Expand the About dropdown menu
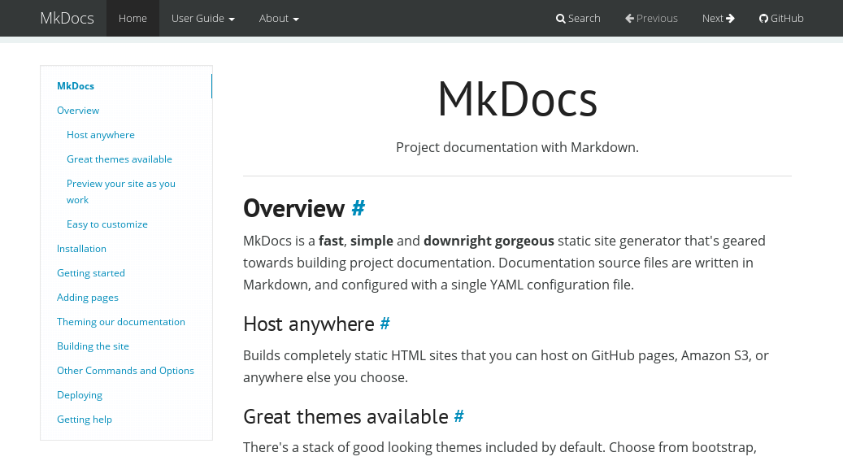Viewport: 843px width, 461px height. [279, 18]
